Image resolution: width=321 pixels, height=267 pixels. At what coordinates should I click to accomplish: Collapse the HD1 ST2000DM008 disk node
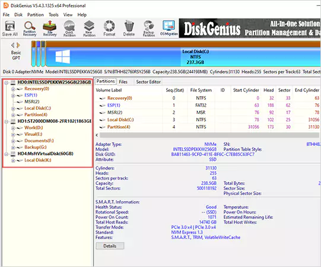[x=7, y=122]
